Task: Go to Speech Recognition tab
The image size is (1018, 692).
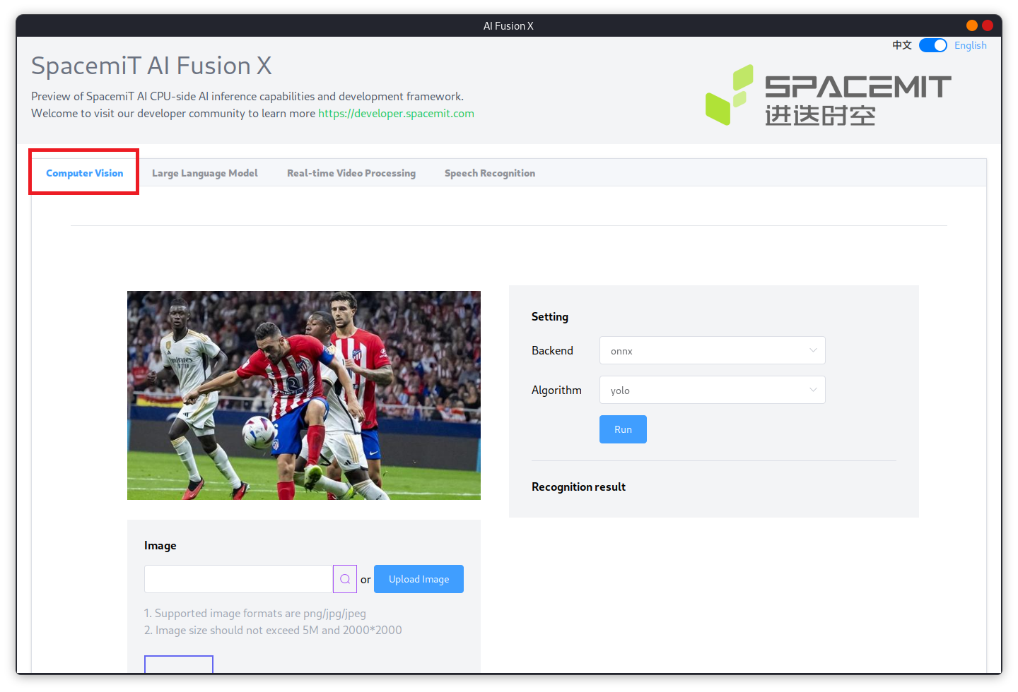Action: coord(490,173)
